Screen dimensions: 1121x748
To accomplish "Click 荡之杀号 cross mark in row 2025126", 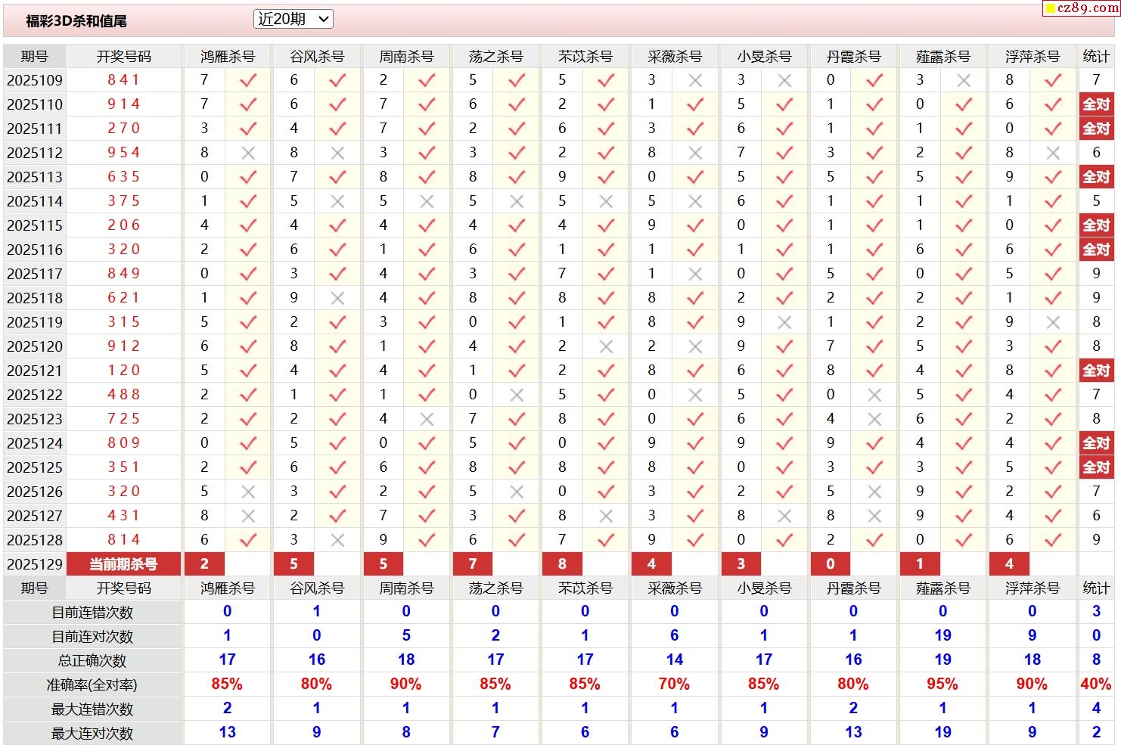I will click(x=517, y=492).
